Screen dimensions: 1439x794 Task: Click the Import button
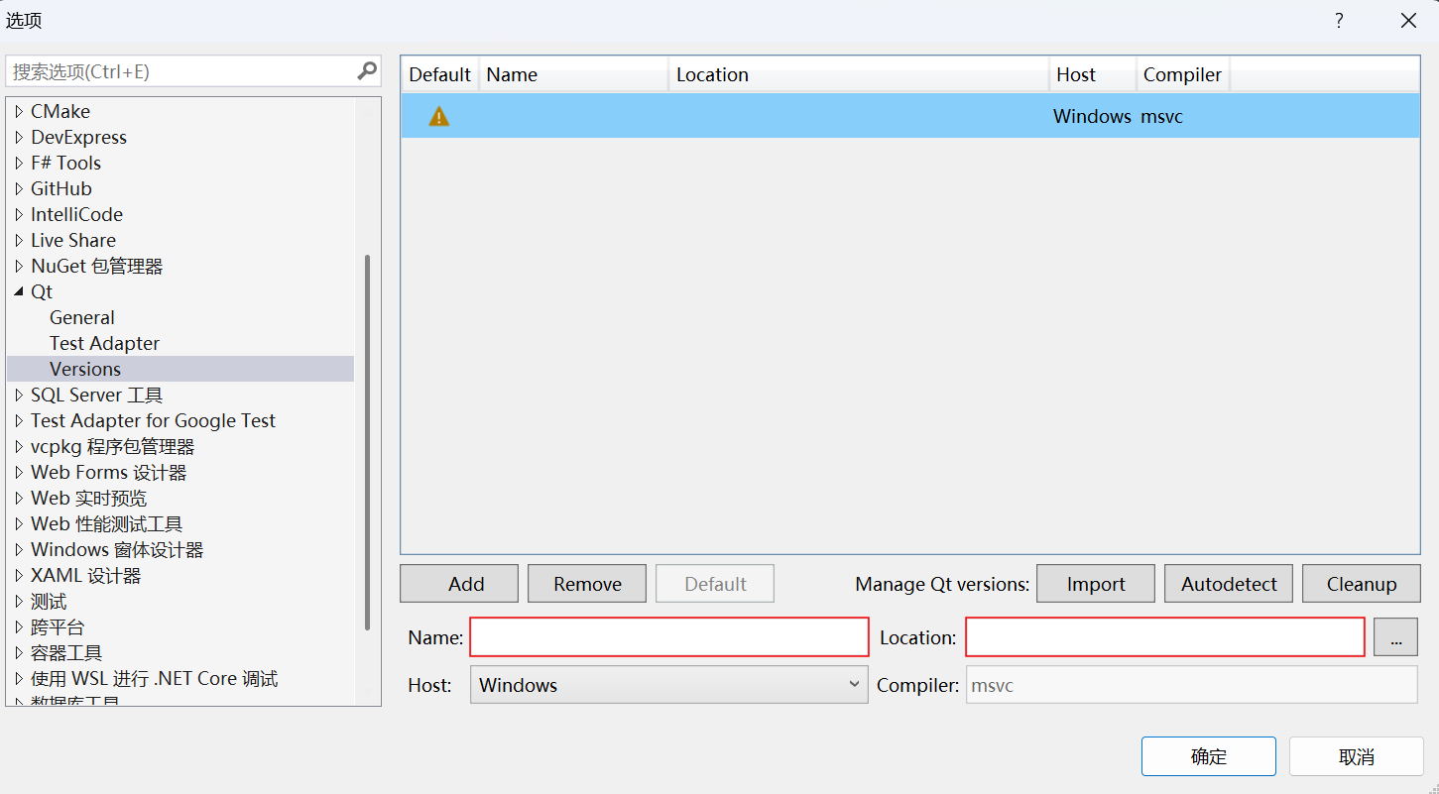pyautogui.click(x=1095, y=583)
